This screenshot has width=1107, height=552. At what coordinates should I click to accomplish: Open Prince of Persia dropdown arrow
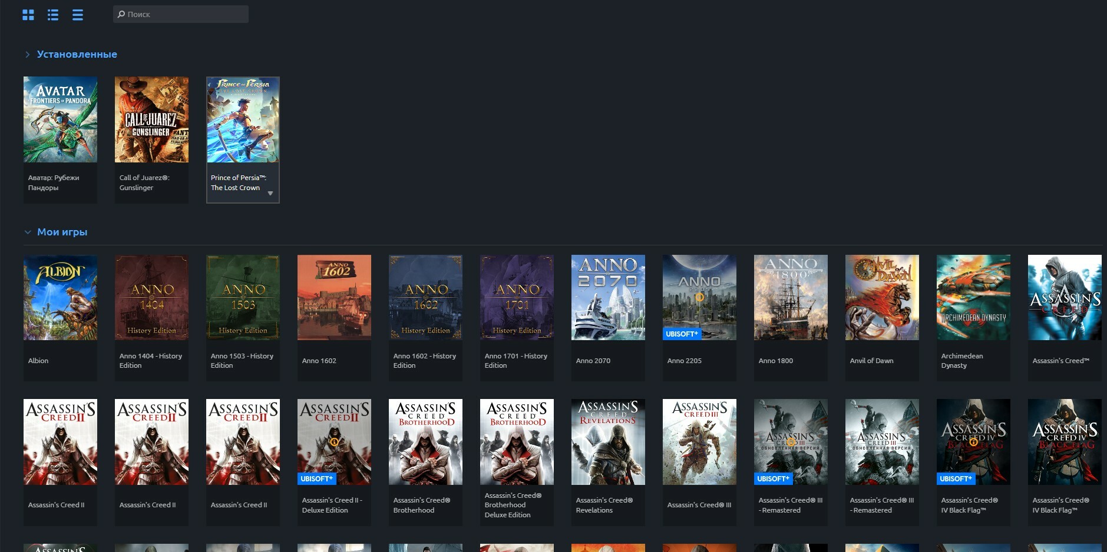(270, 194)
